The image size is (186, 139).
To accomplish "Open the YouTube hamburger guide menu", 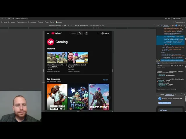I will click(48, 34).
